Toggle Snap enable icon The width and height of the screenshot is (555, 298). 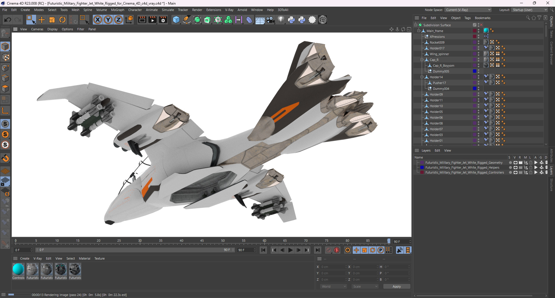pos(5,124)
